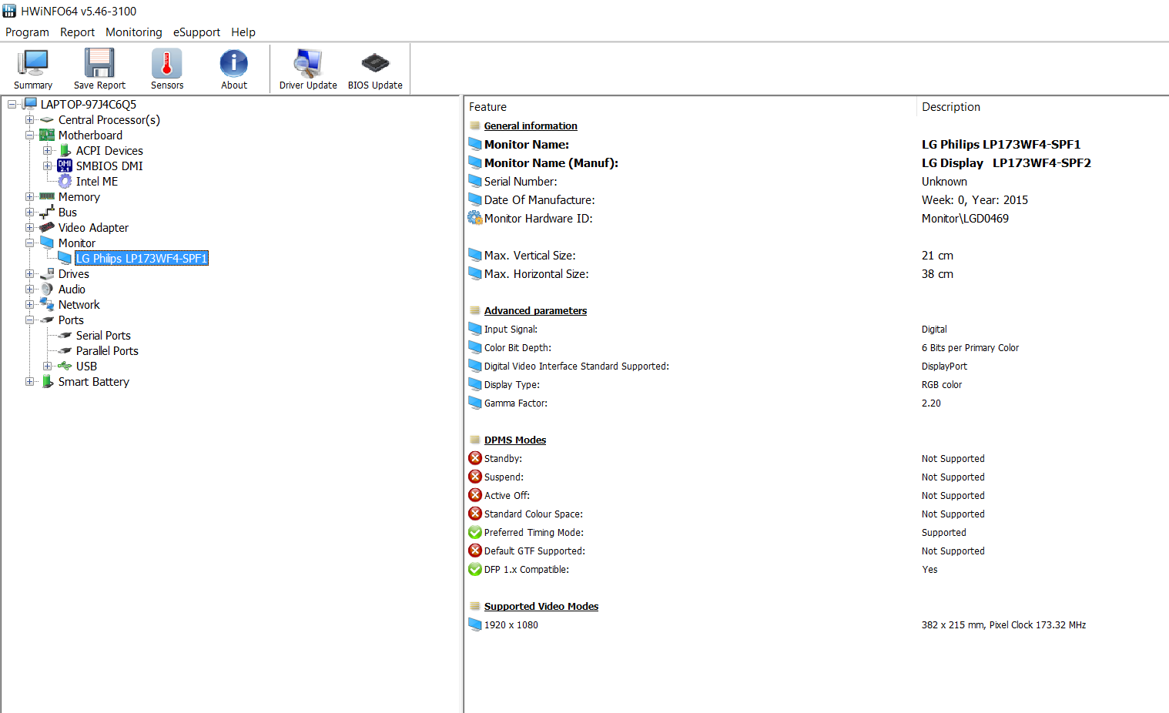Expand the ACPI Devices node
Image resolution: width=1169 pixels, height=713 pixels.
coord(47,150)
